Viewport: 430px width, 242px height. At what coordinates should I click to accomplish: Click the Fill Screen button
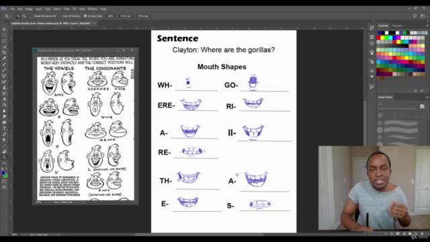[x=143, y=16]
